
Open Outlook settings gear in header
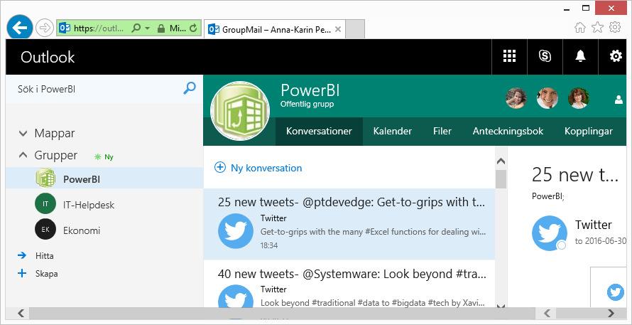coord(615,56)
